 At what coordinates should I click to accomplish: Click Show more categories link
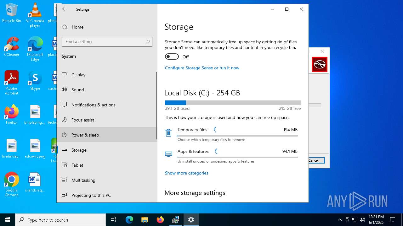click(x=186, y=173)
